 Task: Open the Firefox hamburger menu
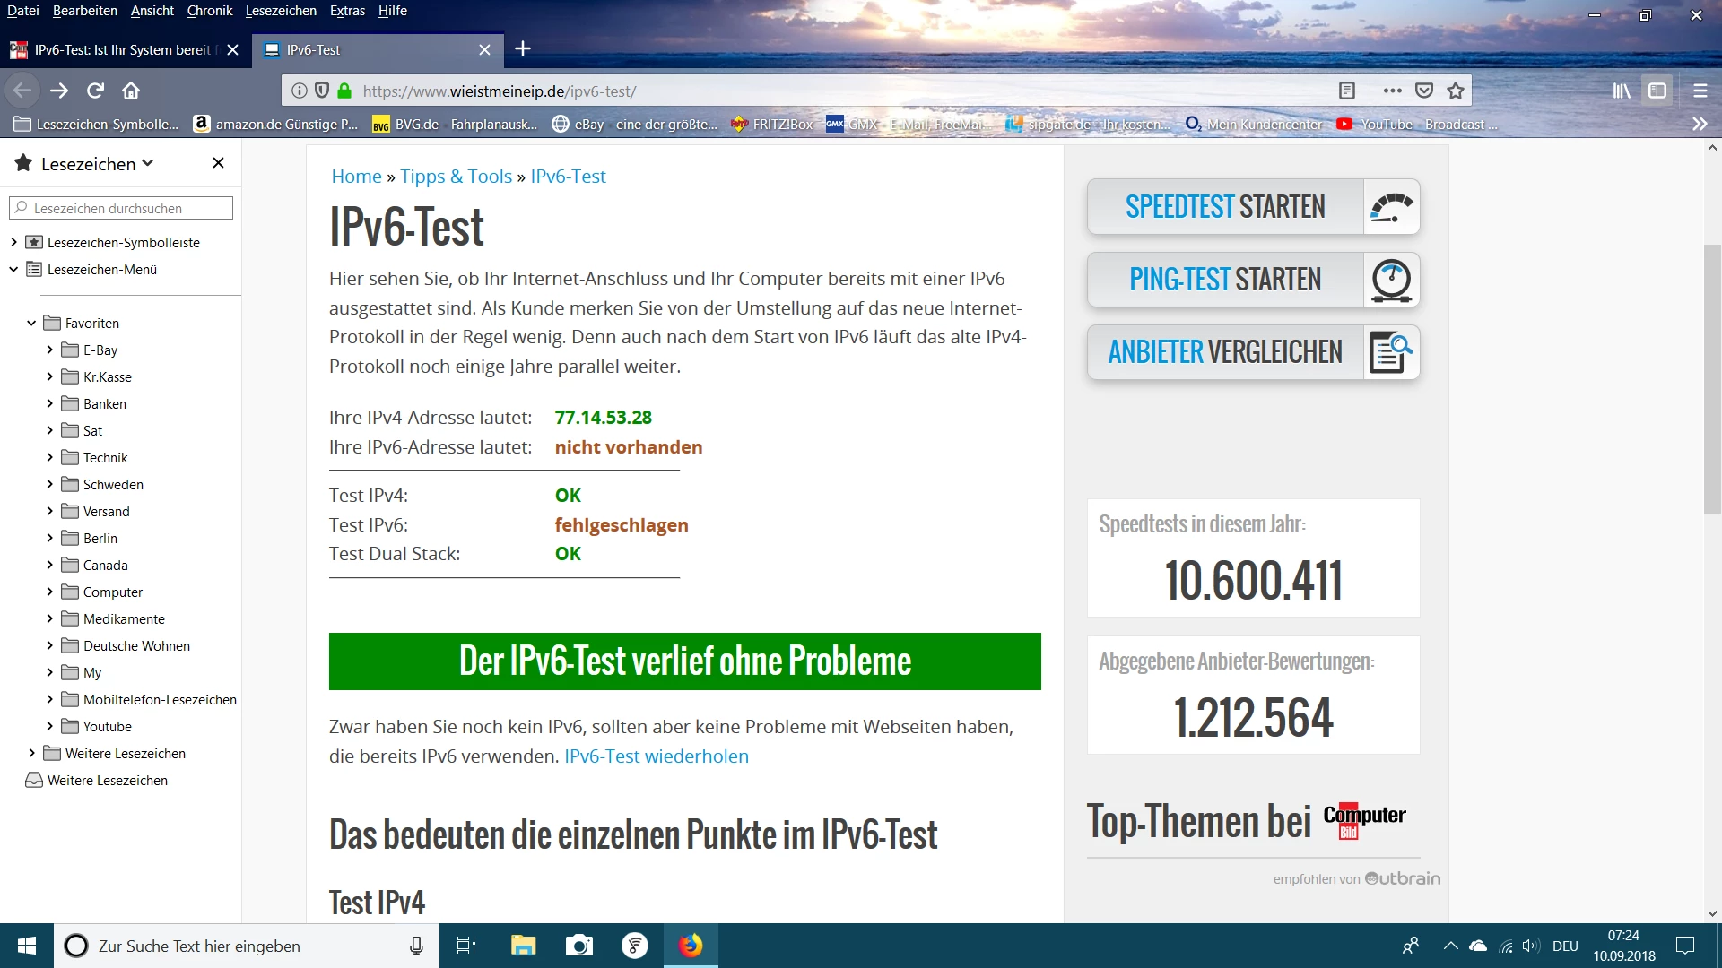1700,91
